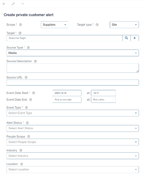Show help for People Scope

29,136
